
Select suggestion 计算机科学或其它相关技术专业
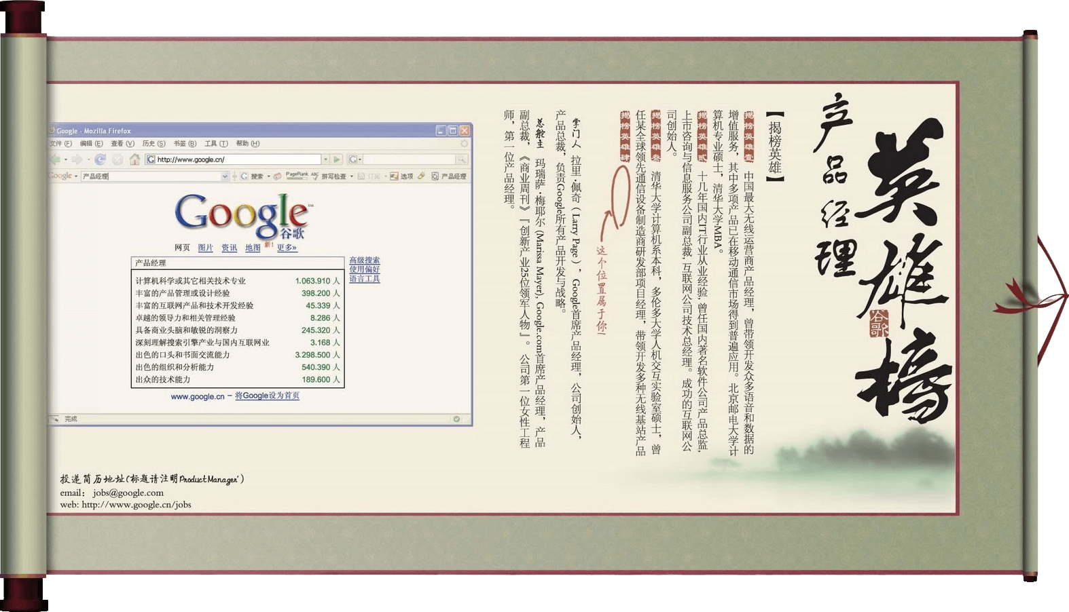tap(238, 281)
